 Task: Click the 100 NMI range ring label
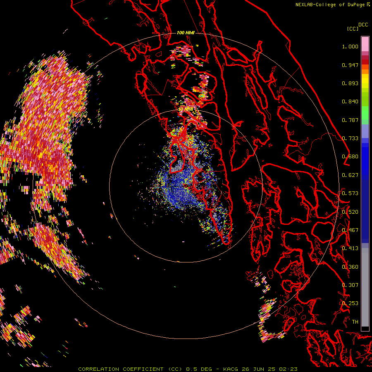(186, 33)
